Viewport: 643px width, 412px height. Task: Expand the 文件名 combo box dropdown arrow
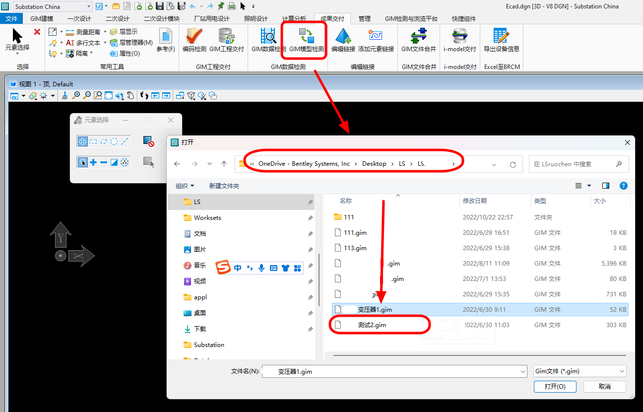[x=522, y=371]
